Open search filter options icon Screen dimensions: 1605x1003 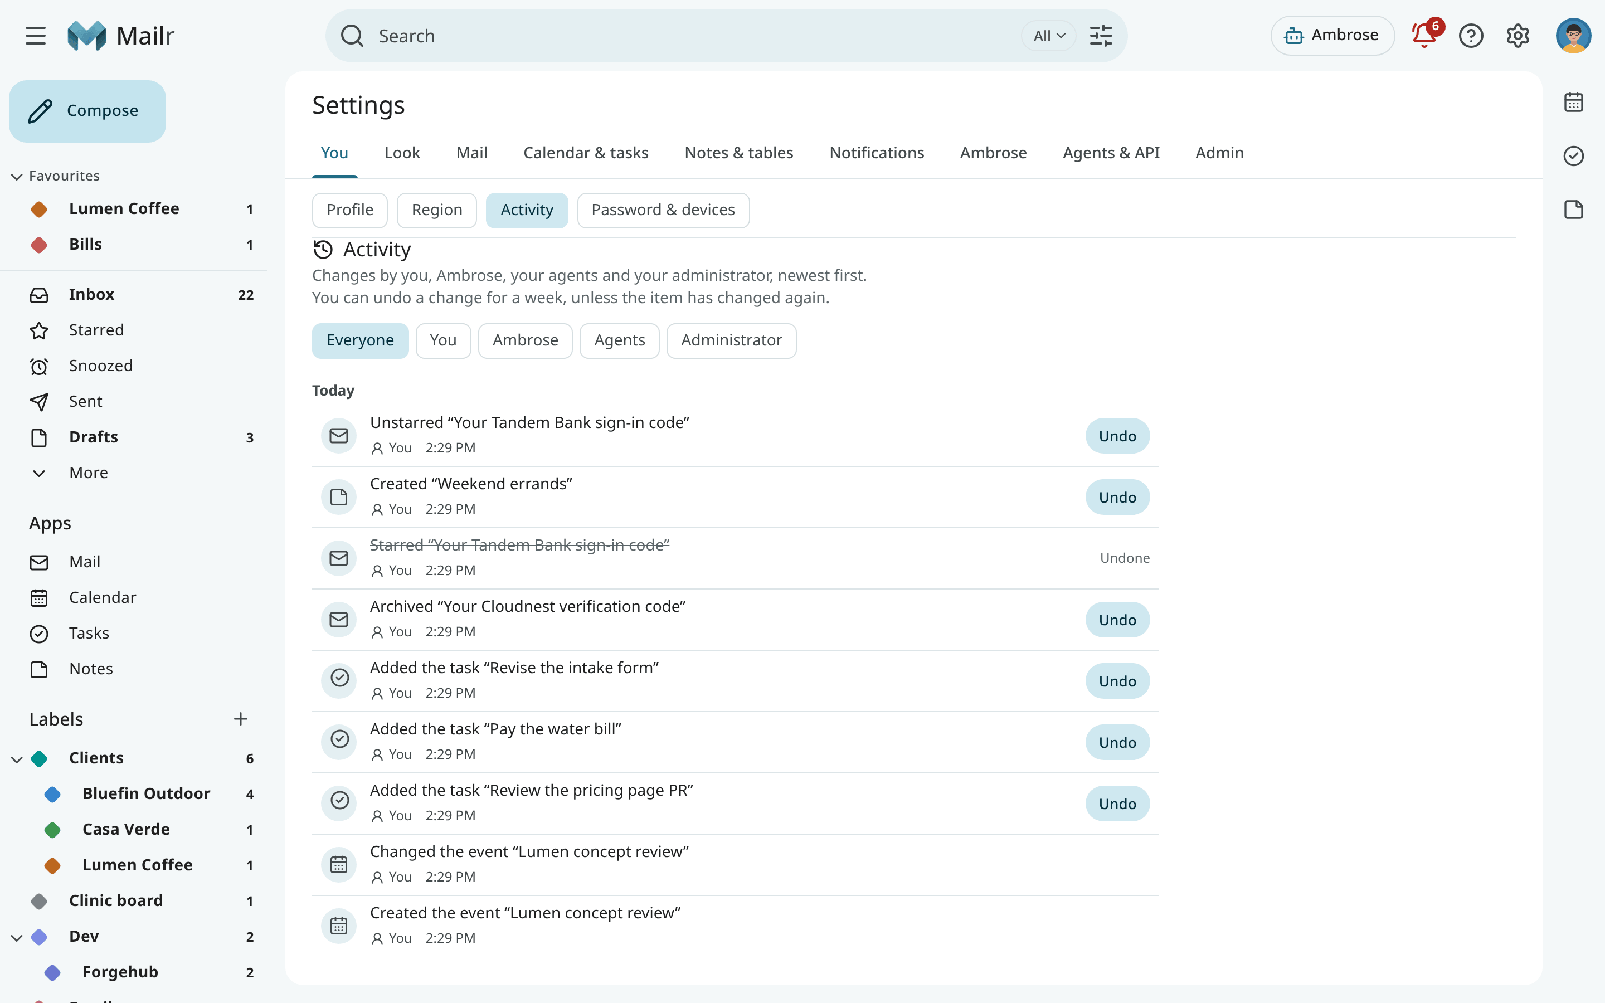pyautogui.click(x=1101, y=36)
